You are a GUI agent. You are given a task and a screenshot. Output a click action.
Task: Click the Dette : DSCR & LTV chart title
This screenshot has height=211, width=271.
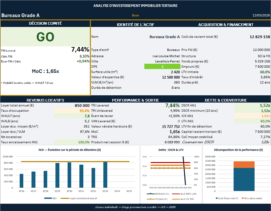point(171,150)
